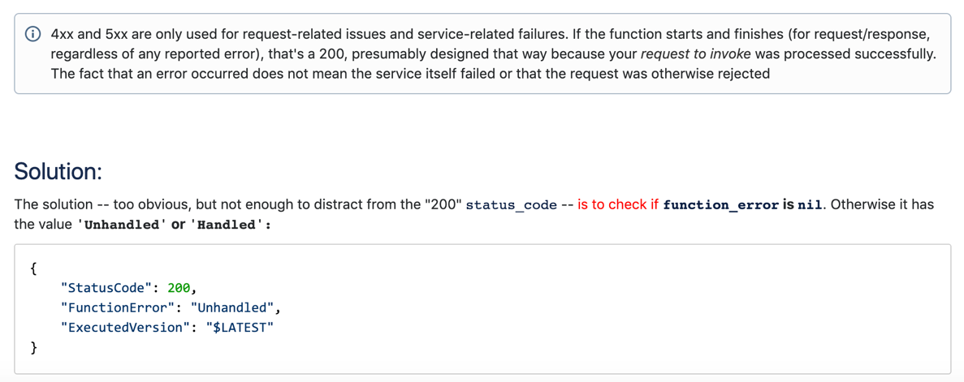Viewport: 964px width, 382px height.
Task: Click the bold "nil" code word
Action: (x=810, y=205)
